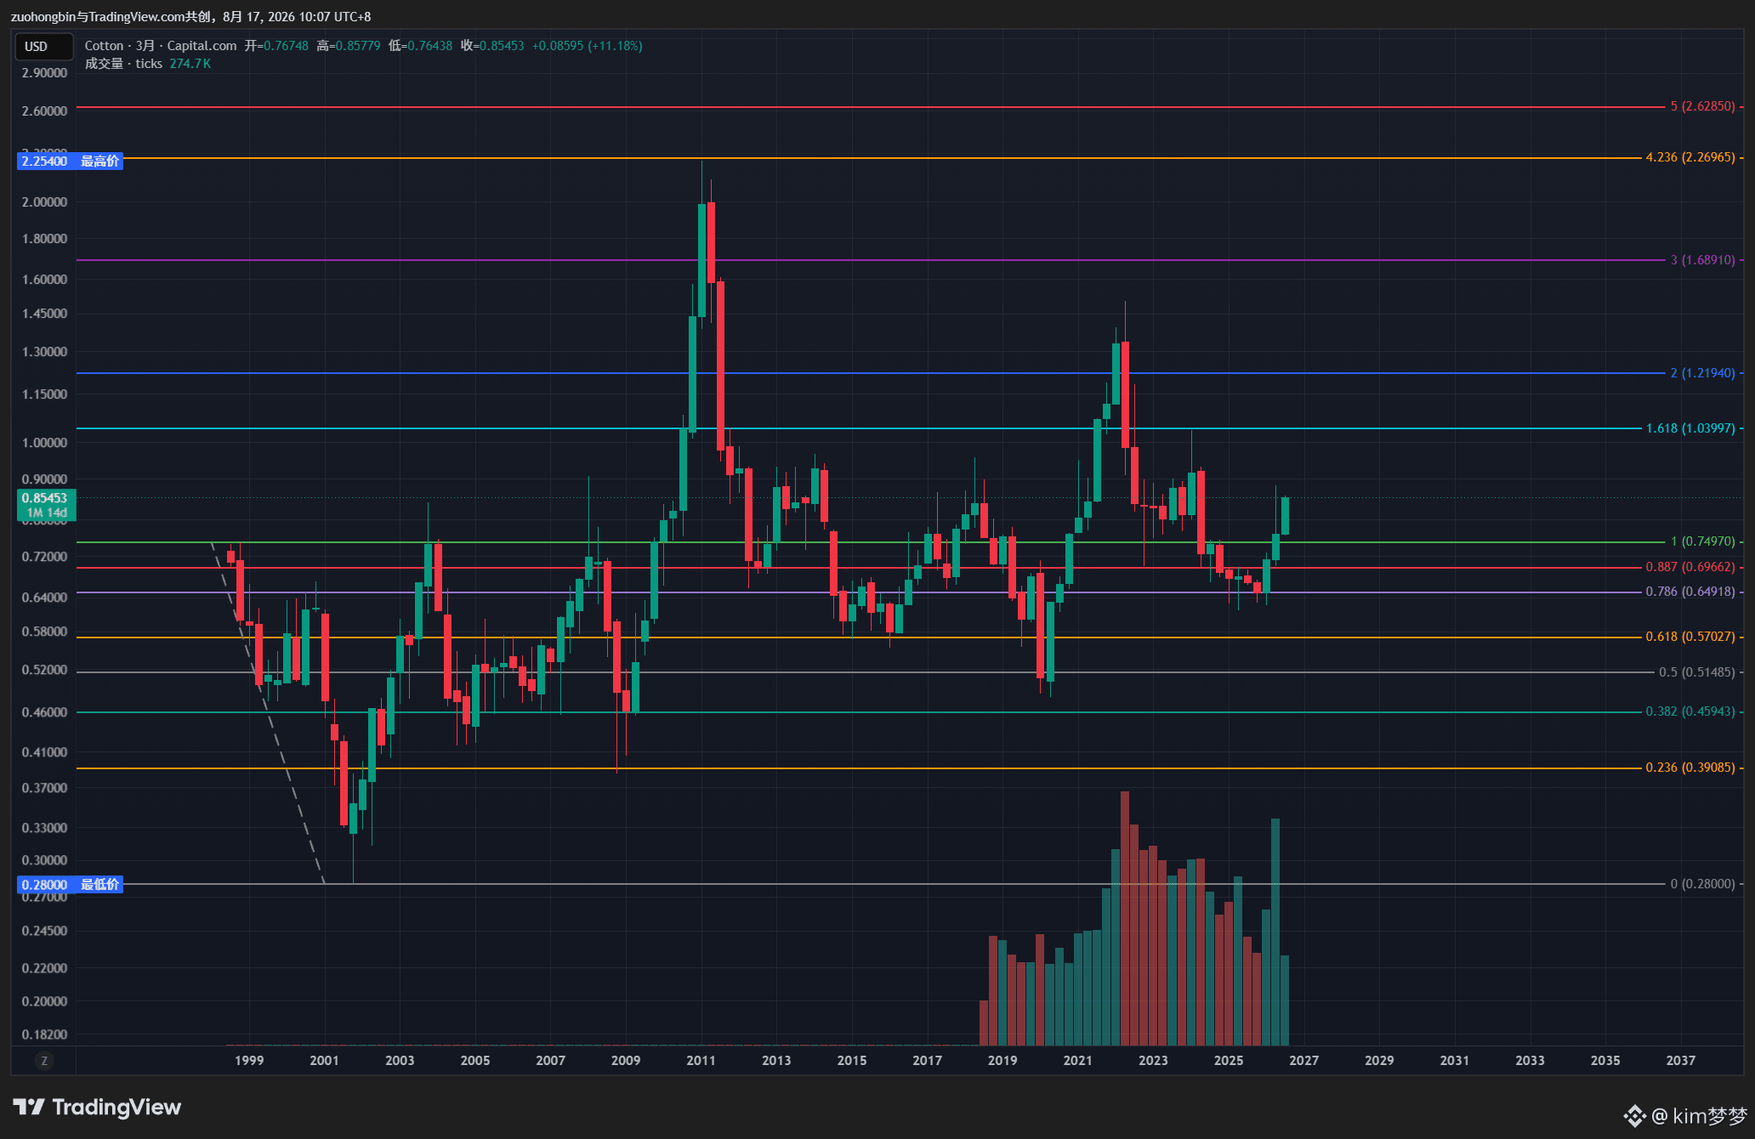This screenshot has height=1139, width=1755.
Task: Click the chart's date stamp in the header
Action: pyautogui.click(x=297, y=16)
